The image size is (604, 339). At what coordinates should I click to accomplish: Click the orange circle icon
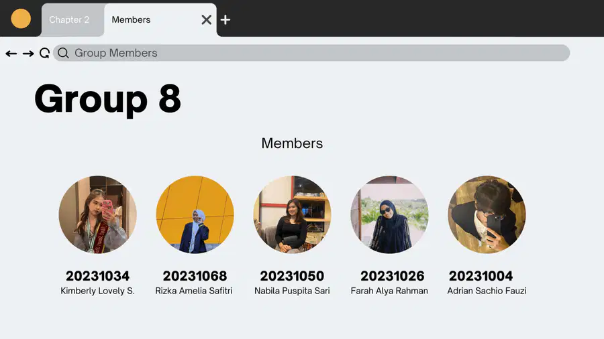21,19
